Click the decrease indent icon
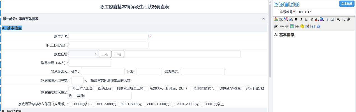The image size is (356, 112). coord(348,19)
